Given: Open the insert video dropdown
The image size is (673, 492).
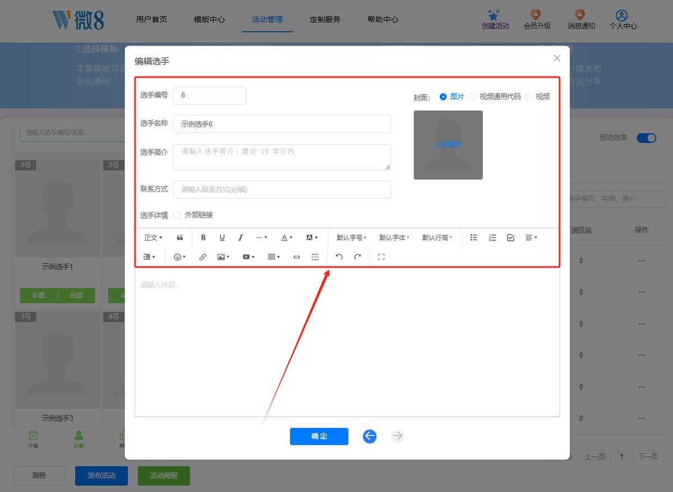Looking at the screenshot, I should pos(249,257).
